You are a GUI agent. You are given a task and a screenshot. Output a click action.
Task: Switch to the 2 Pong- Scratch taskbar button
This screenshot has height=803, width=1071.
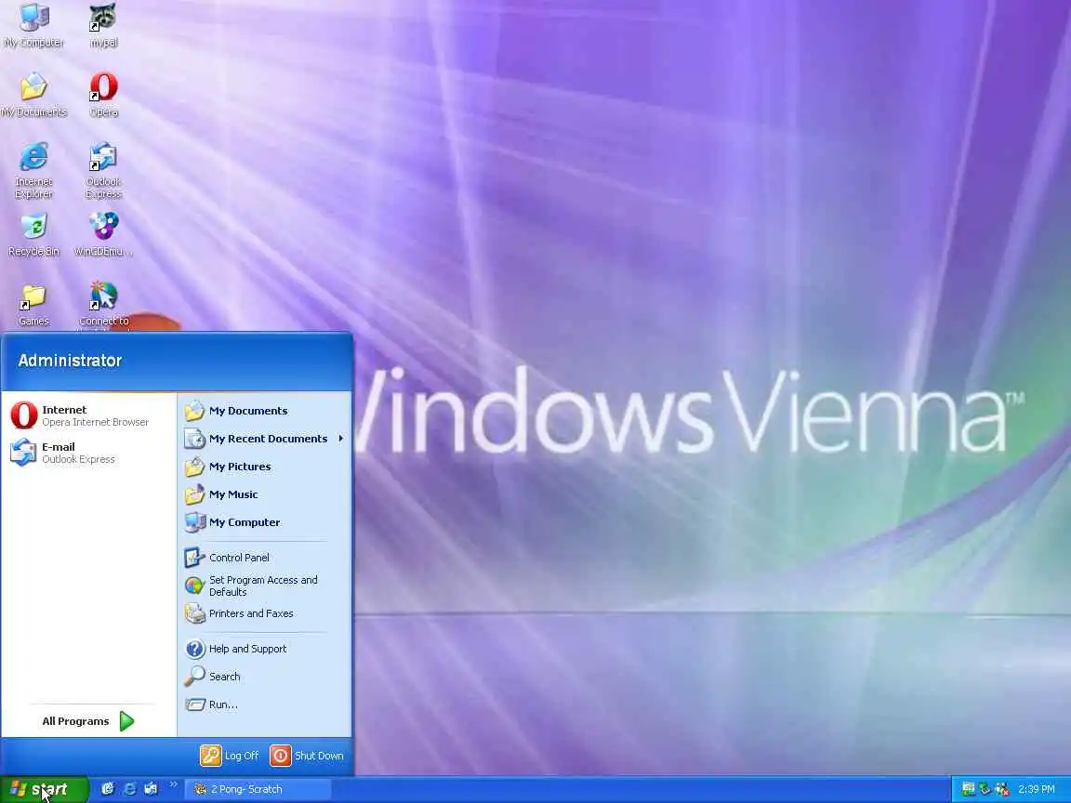258,789
